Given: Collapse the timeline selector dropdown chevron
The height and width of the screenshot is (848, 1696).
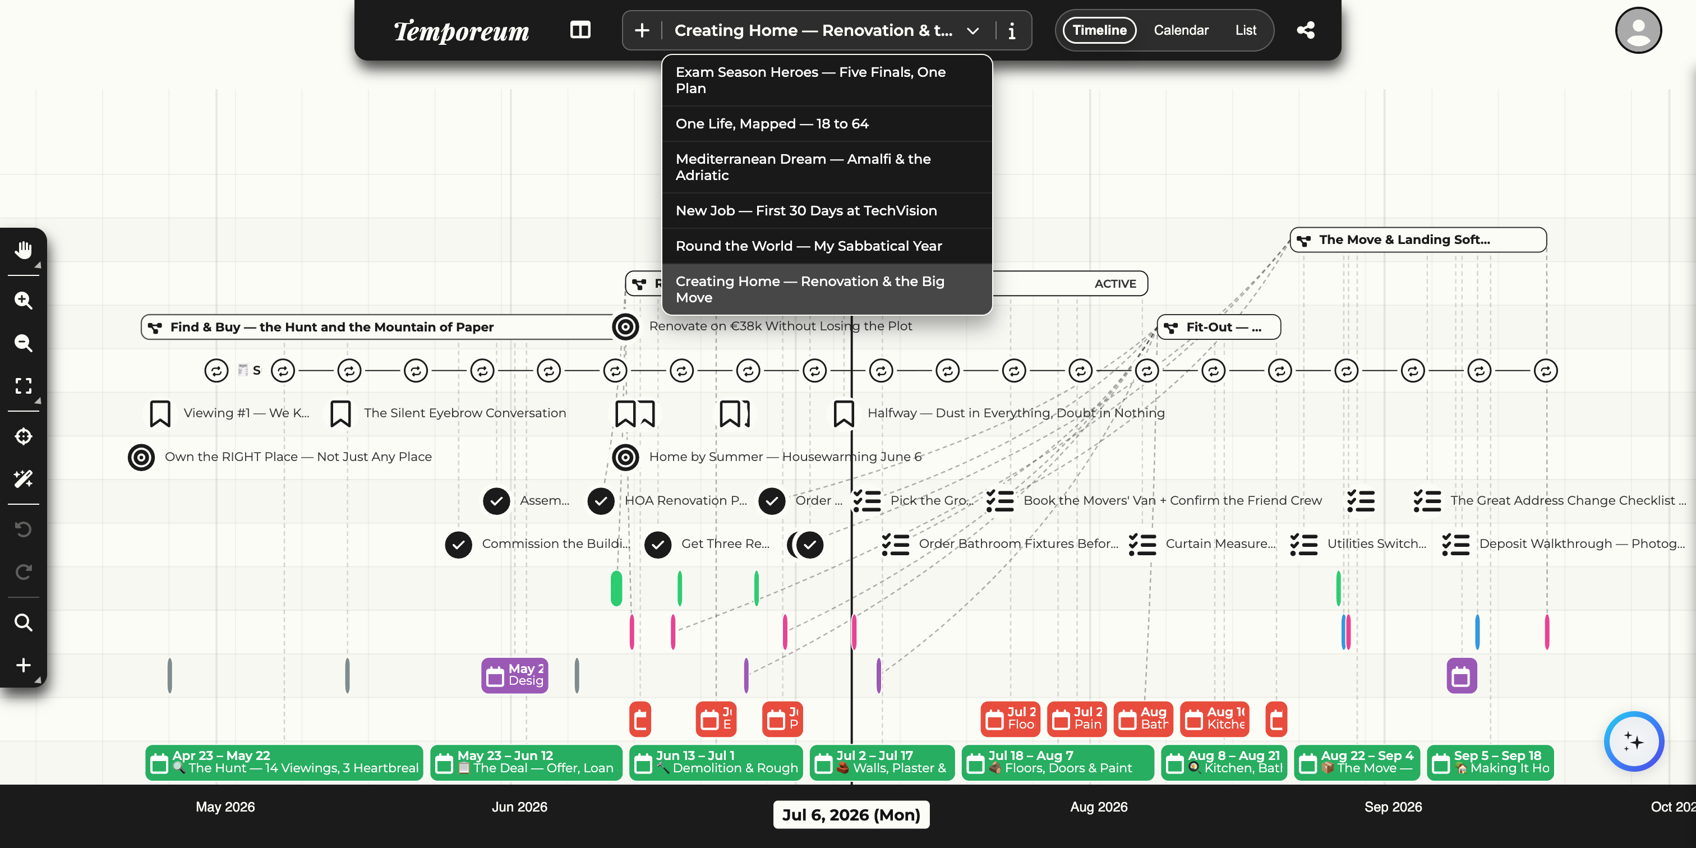Looking at the screenshot, I should click(973, 31).
